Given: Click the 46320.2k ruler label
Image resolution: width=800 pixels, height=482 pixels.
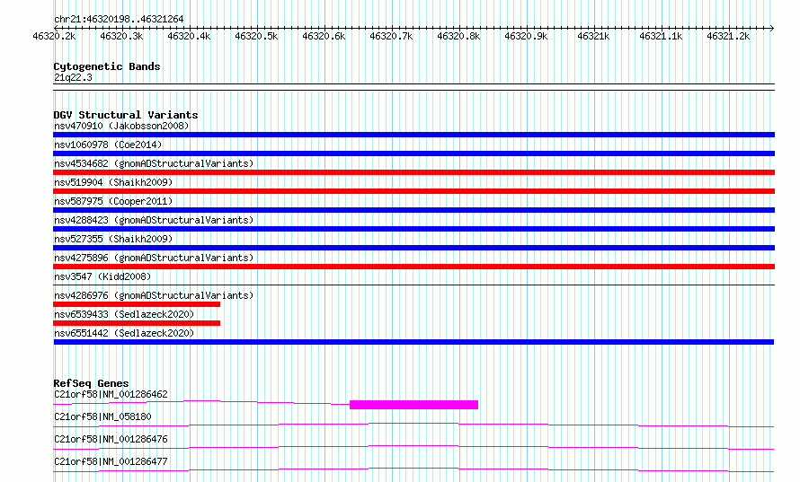Looking at the screenshot, I should point(54,36).
